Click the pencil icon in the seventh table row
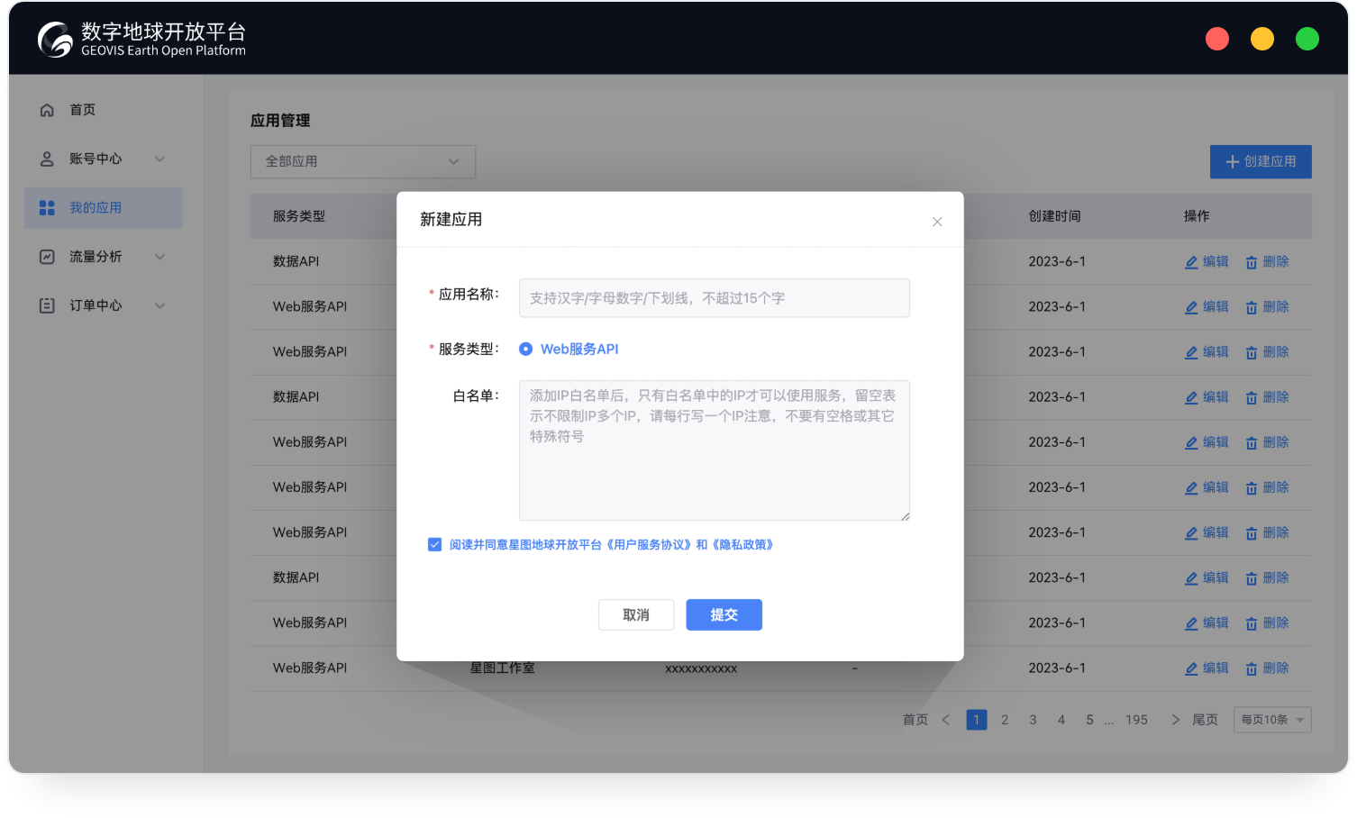The height and width of the screenshot is (818, 1357). pos(1191,533)
